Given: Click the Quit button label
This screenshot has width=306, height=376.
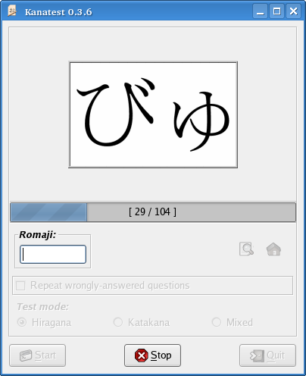Looking at the screenshot, I should click(x=276, y=356).
